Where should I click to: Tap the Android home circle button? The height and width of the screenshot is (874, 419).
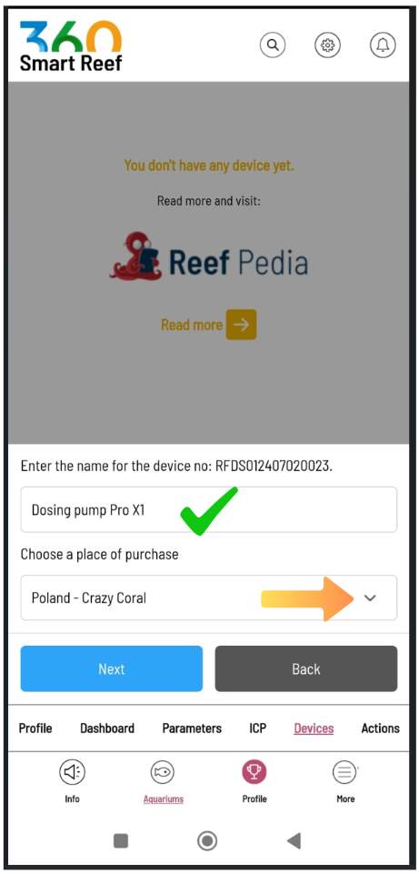pos(207,840)
